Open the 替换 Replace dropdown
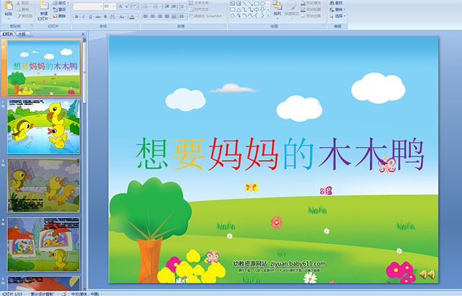 click(x=338, y=9)
